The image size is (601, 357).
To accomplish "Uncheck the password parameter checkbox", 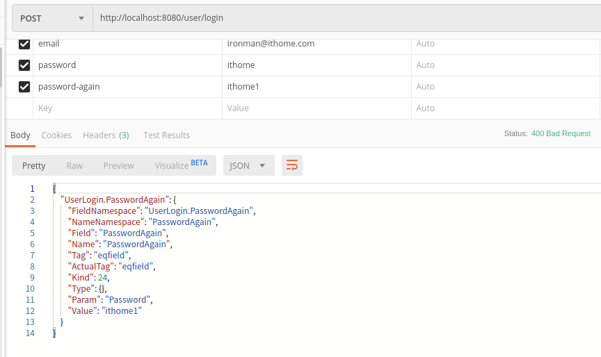I will pyautogui.click(x=24, y=65).
